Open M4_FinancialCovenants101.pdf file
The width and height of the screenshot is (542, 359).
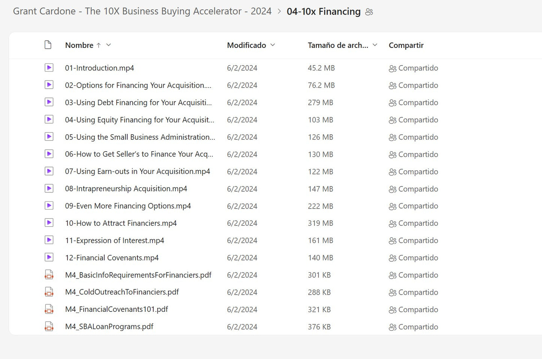(x=116, y=309)
